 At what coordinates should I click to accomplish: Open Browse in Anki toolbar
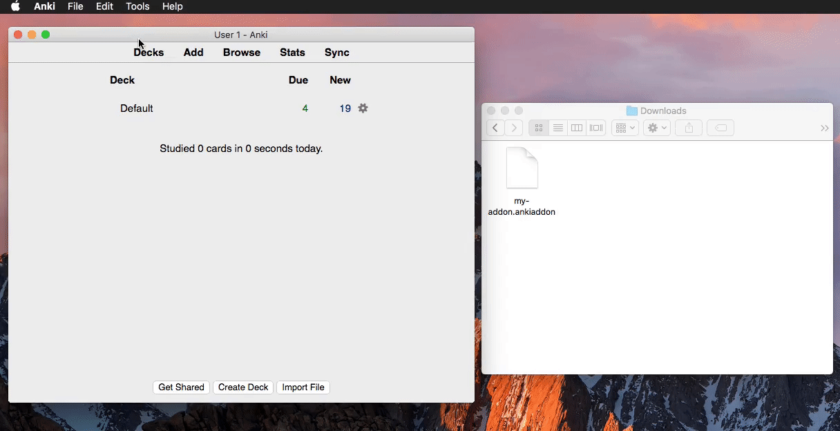242,52
